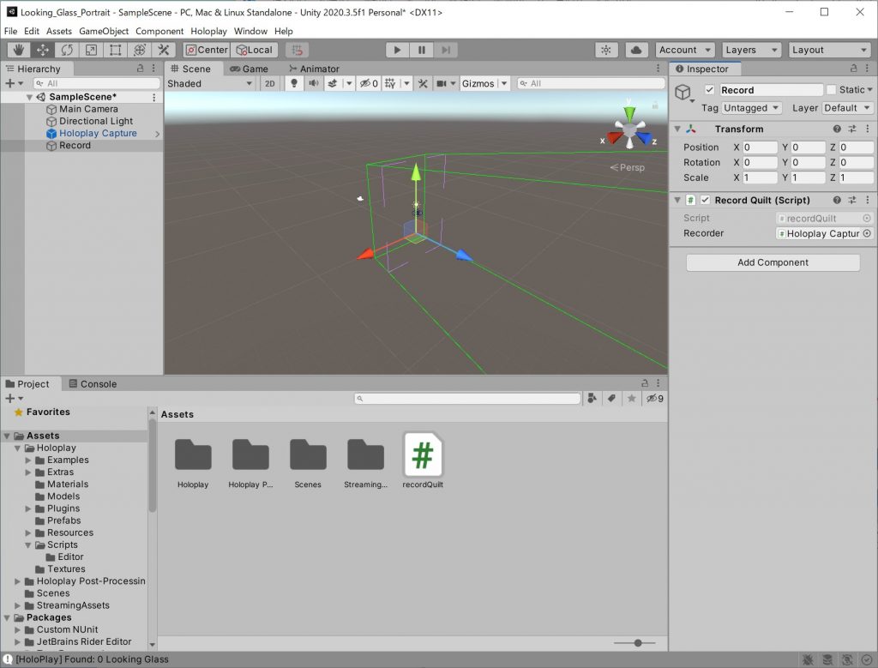This screenshot has width=878, height=668.
Task: Open the Layers dropdown
Action: click(x=751, y=50)
